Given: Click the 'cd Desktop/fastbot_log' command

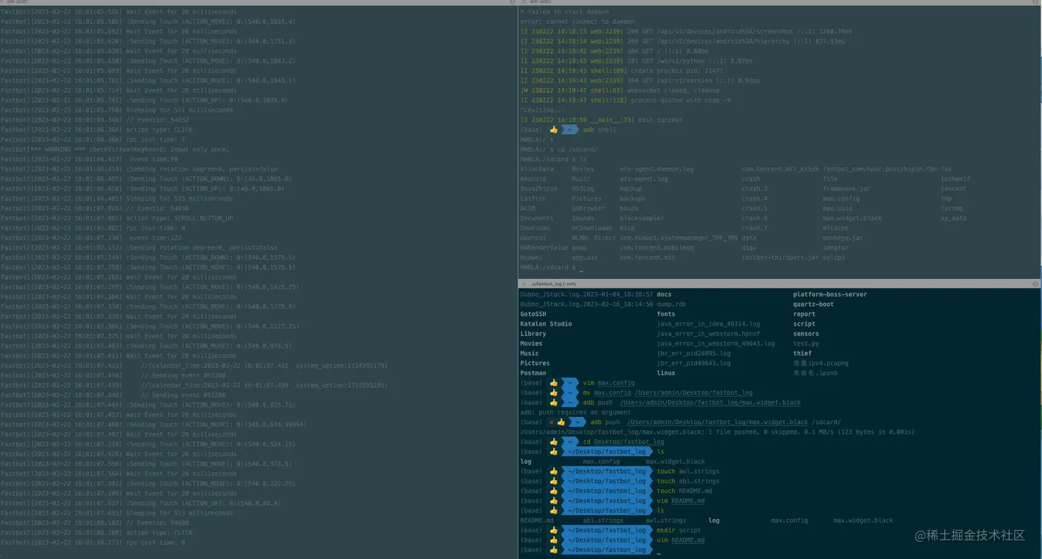Looking at the screenshot, I should 624,442.
